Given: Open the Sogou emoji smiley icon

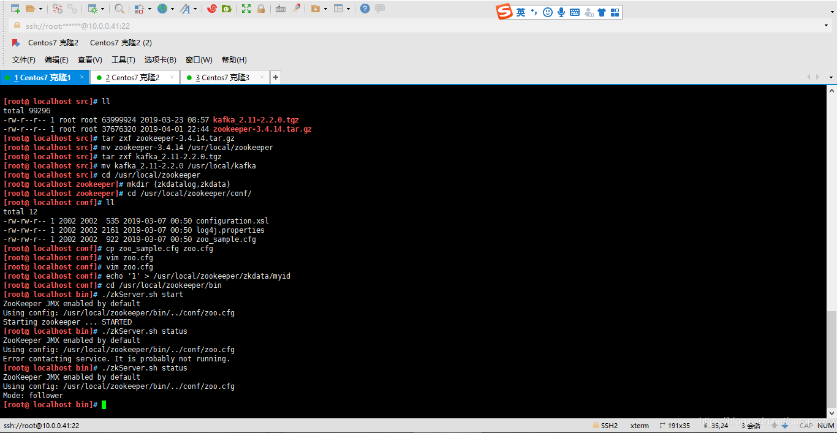Looking at the screenshot, I should click(548, 12).
